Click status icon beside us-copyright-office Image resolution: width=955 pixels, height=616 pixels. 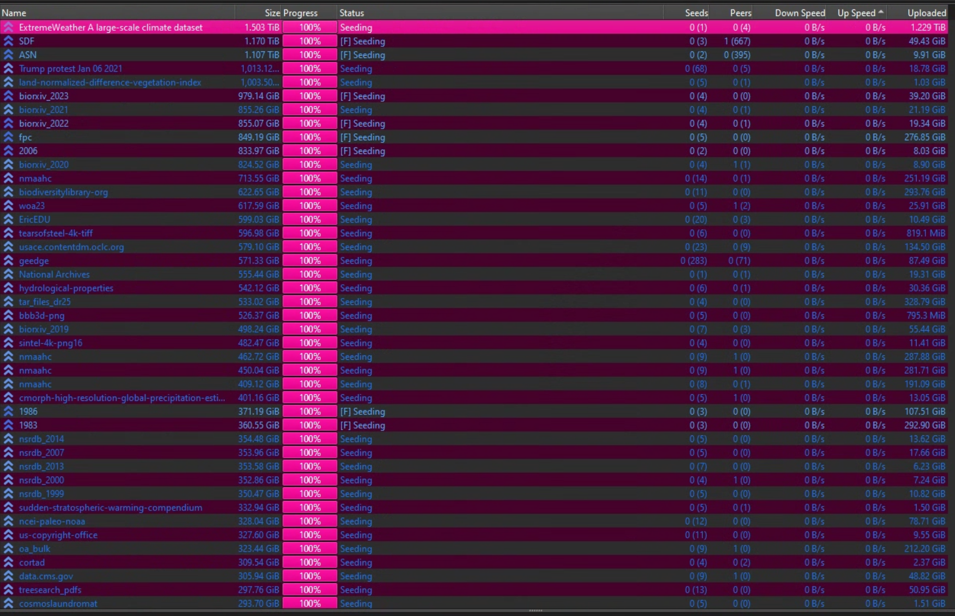(8, 535)
